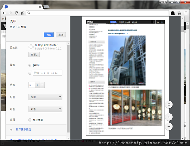The height and width of the screenshot is (146, 190).
Task: Open the Chrome hamburger menu
Action: click(x=186, y=13)
